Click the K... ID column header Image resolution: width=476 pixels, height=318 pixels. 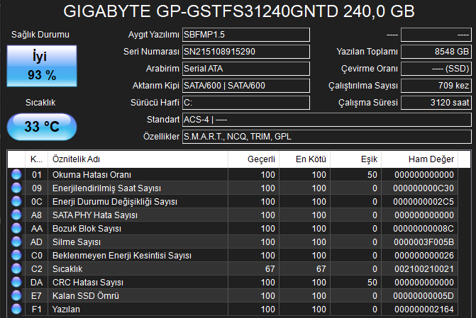(36, 159)
